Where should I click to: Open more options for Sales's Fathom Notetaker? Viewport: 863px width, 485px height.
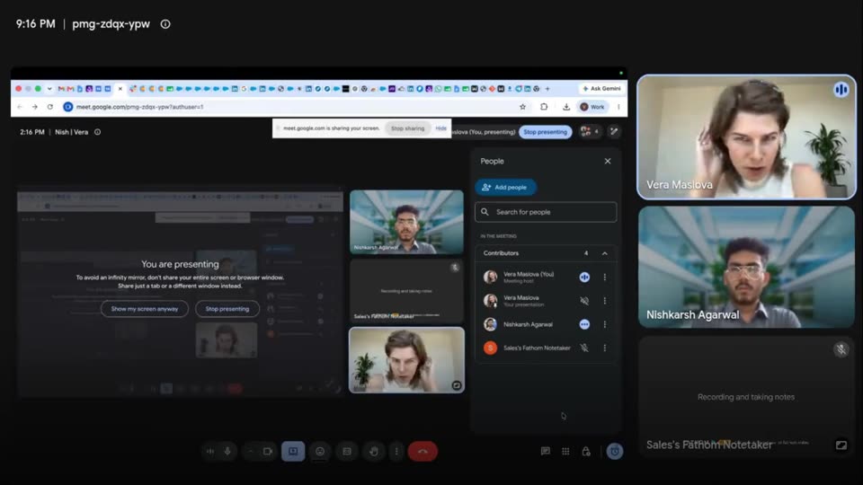(x=604, y=348)
